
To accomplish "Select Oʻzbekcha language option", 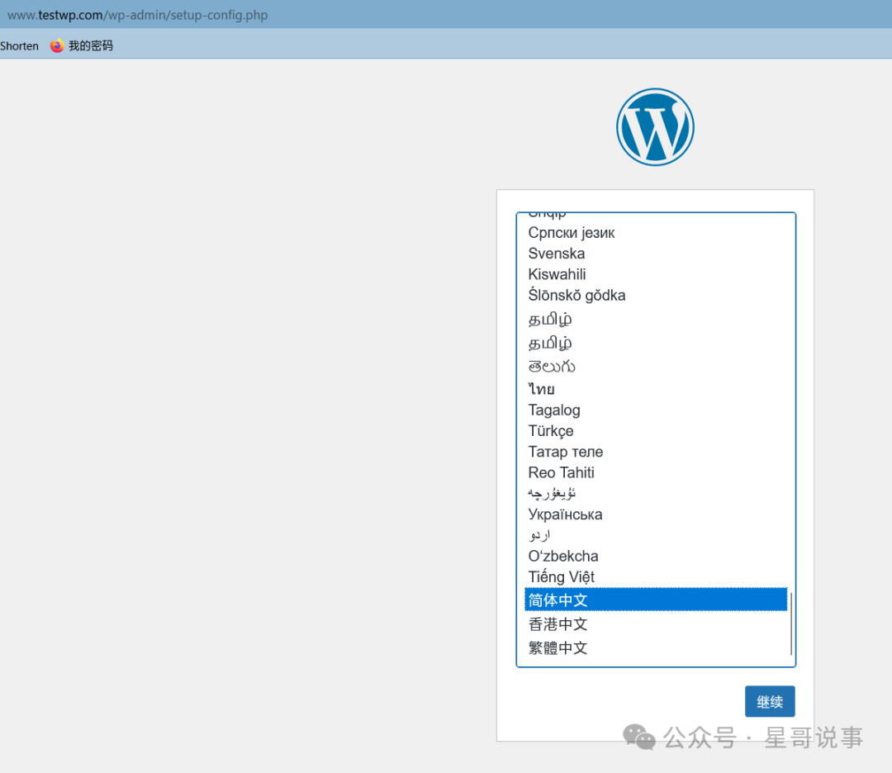I will pos(656,556).
